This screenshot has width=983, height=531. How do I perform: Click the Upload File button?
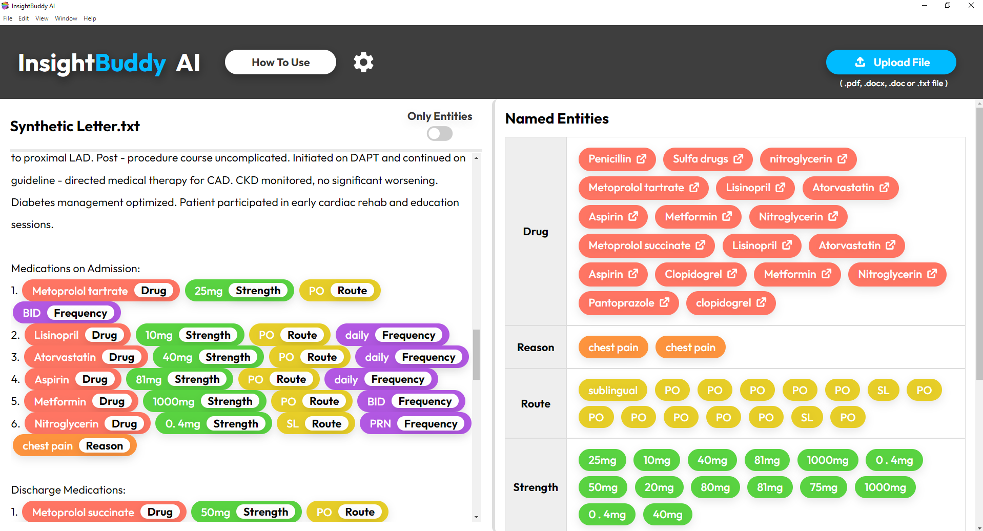(891, 63)
